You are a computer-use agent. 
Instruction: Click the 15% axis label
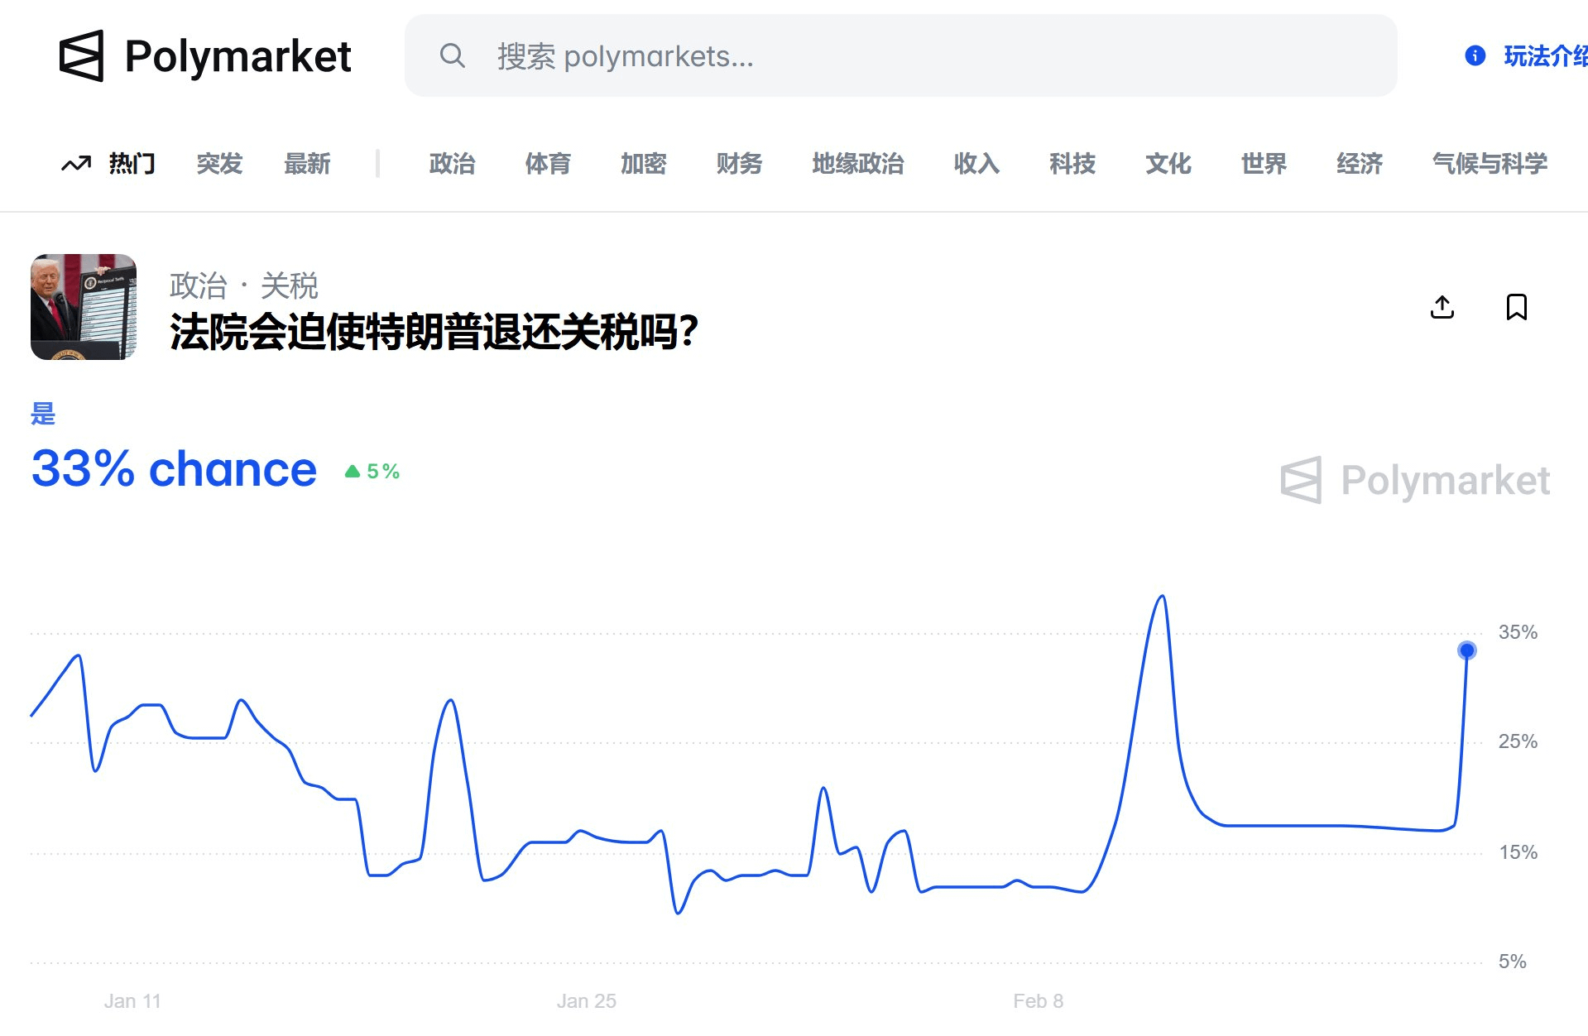click(1518, 852)
